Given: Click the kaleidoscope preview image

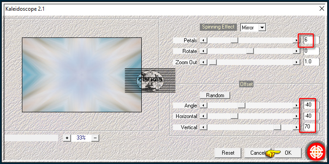Looking at the screenshot, I should tap(82, 75).
